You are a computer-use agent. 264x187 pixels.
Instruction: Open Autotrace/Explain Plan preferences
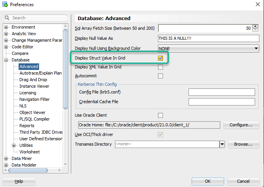coord(41,73)
